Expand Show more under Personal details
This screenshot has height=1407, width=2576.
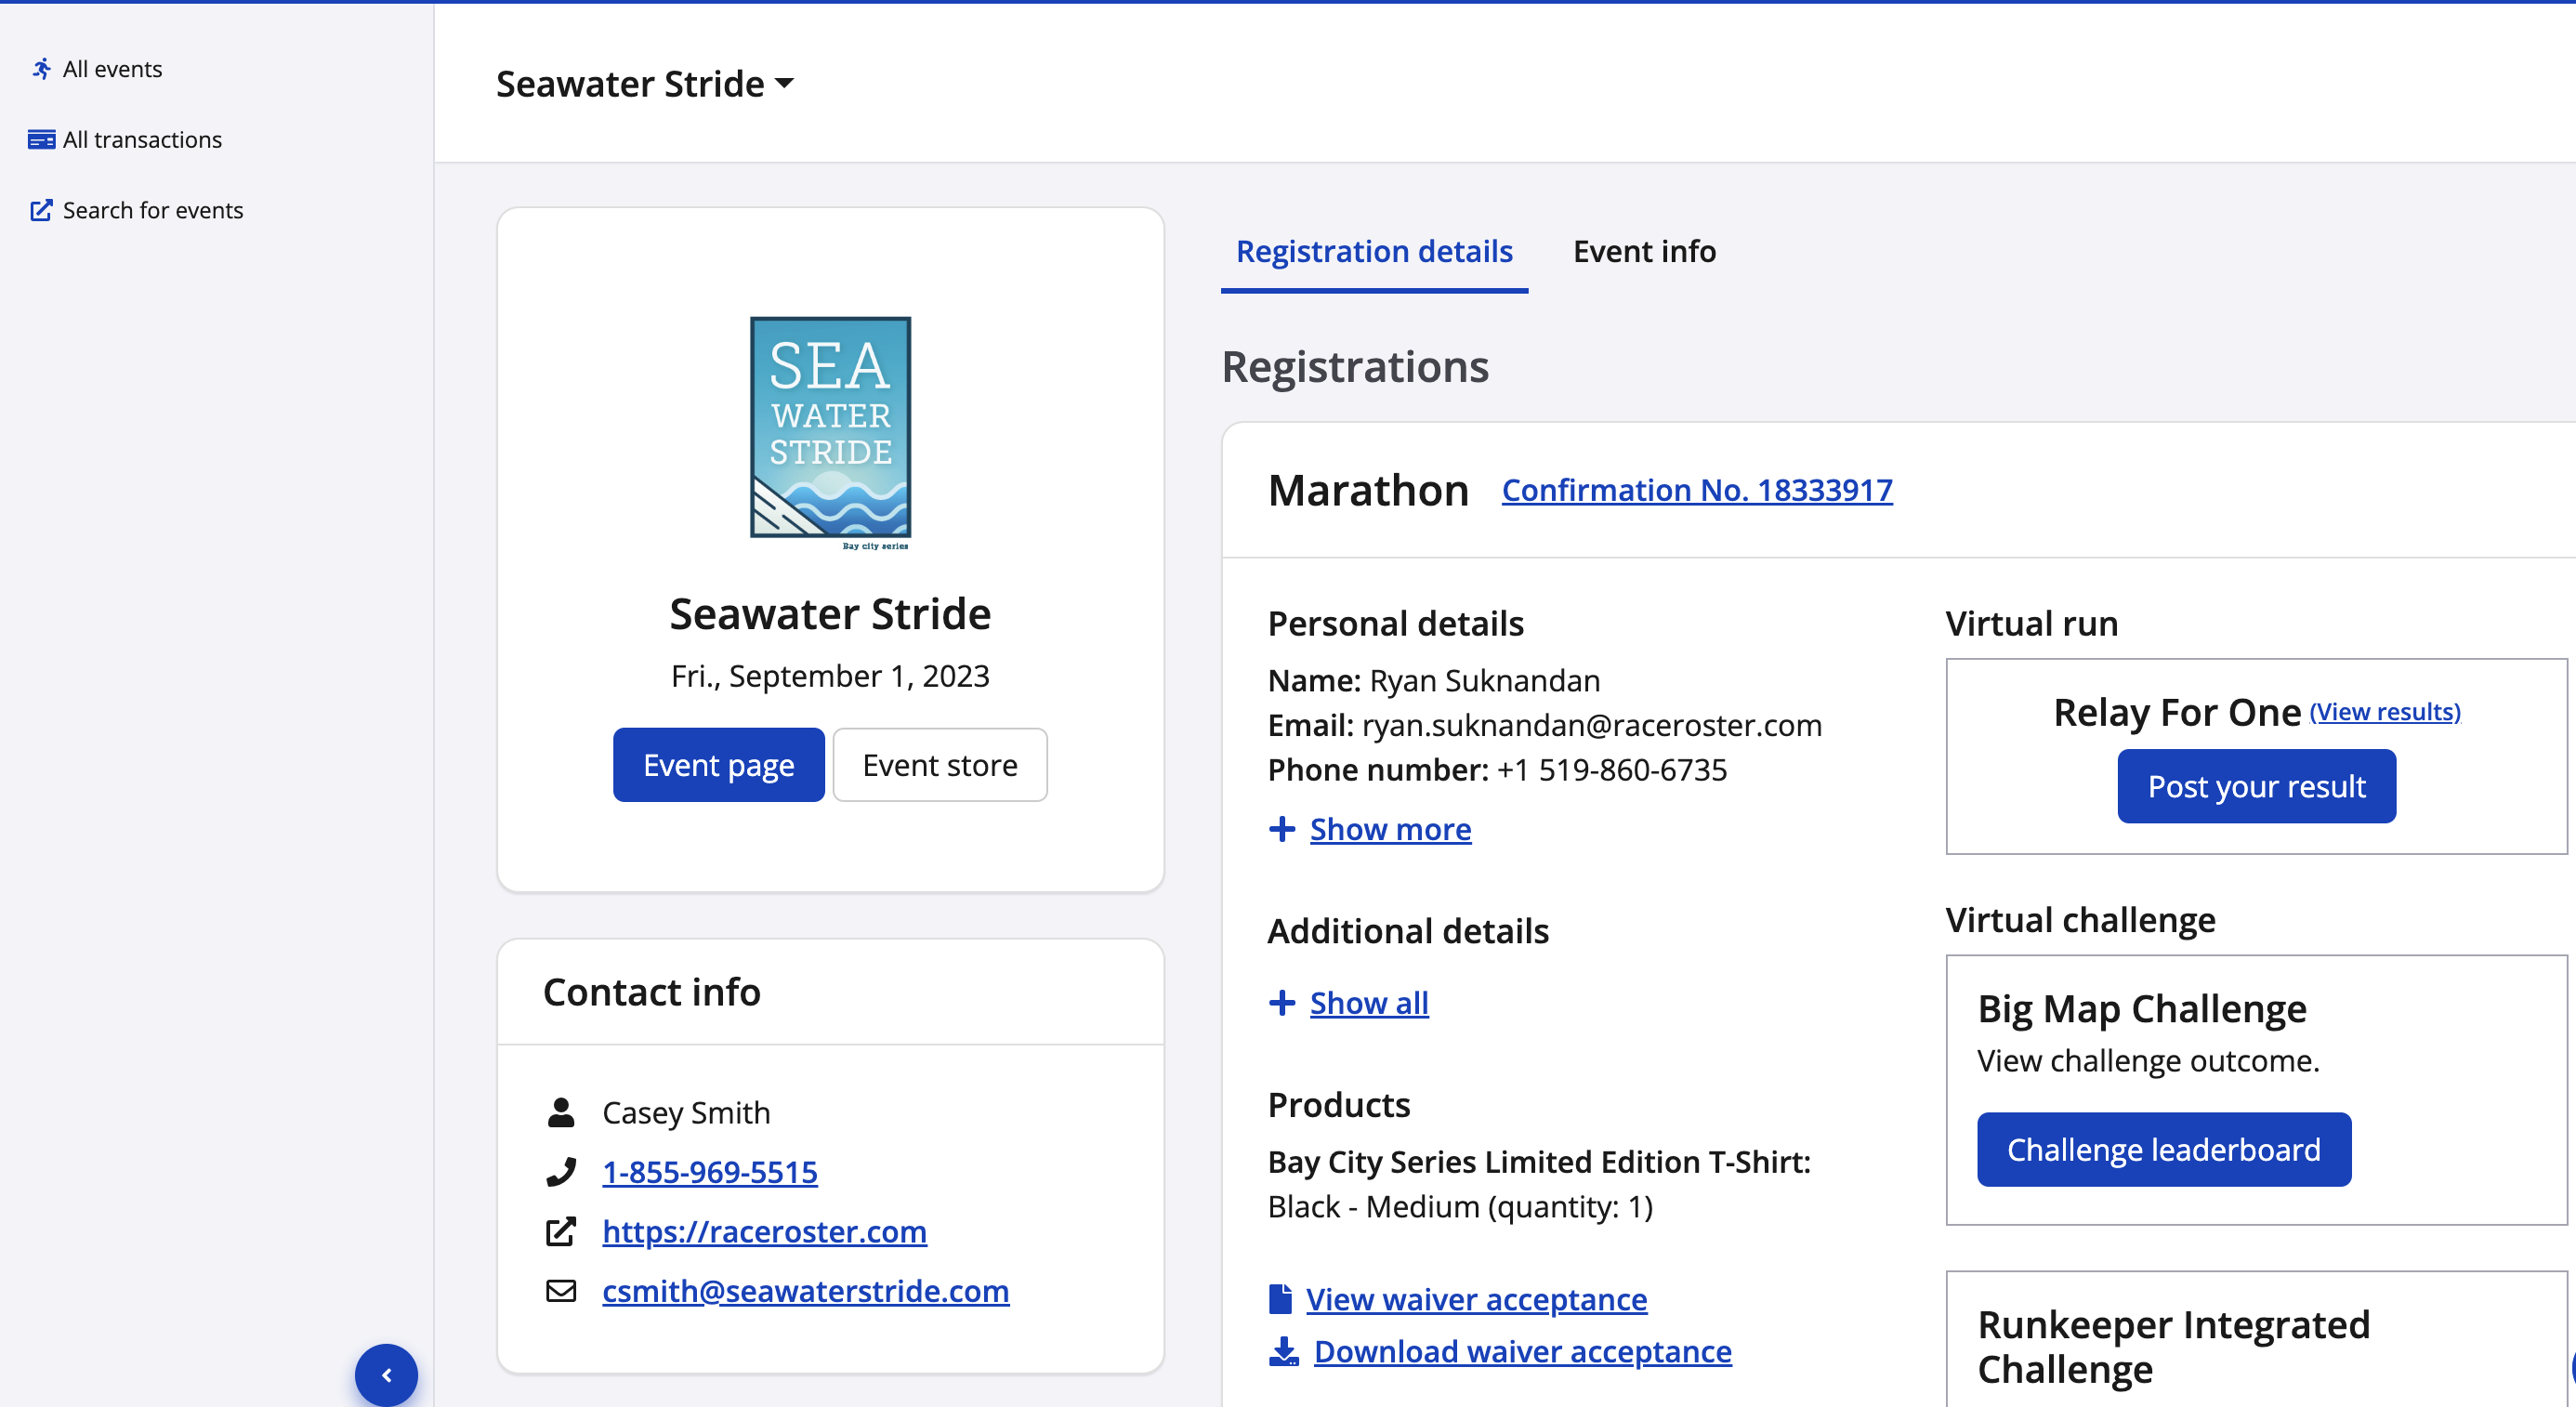1389,829
